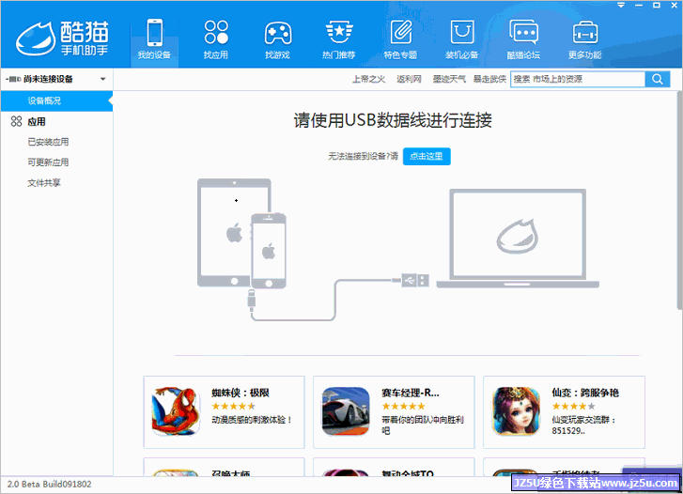Select 应用 section in the sidebar
This screenshot has width=683, height=494.
(x=37, y=122)
